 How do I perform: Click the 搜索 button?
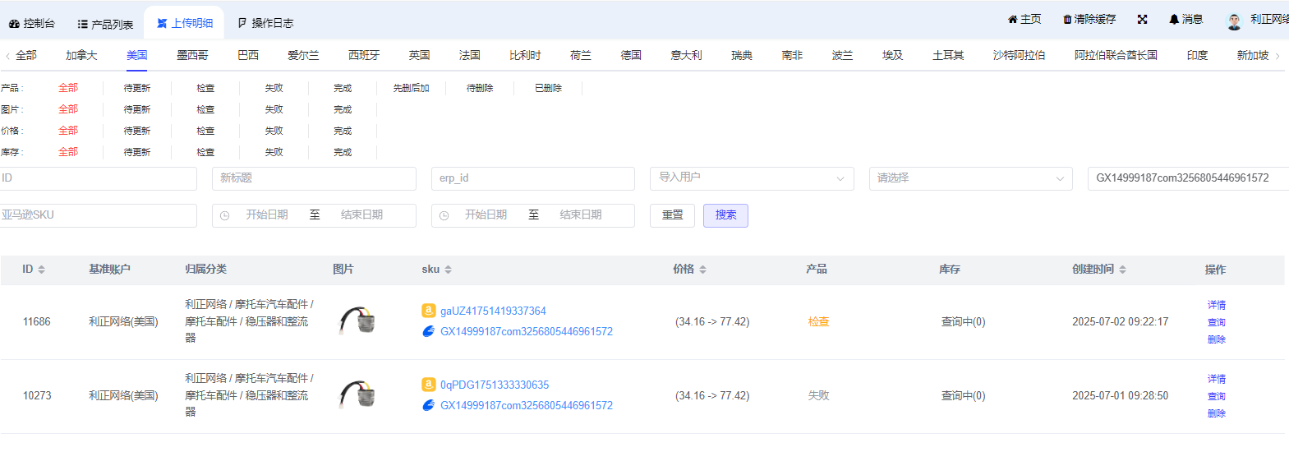725,215
